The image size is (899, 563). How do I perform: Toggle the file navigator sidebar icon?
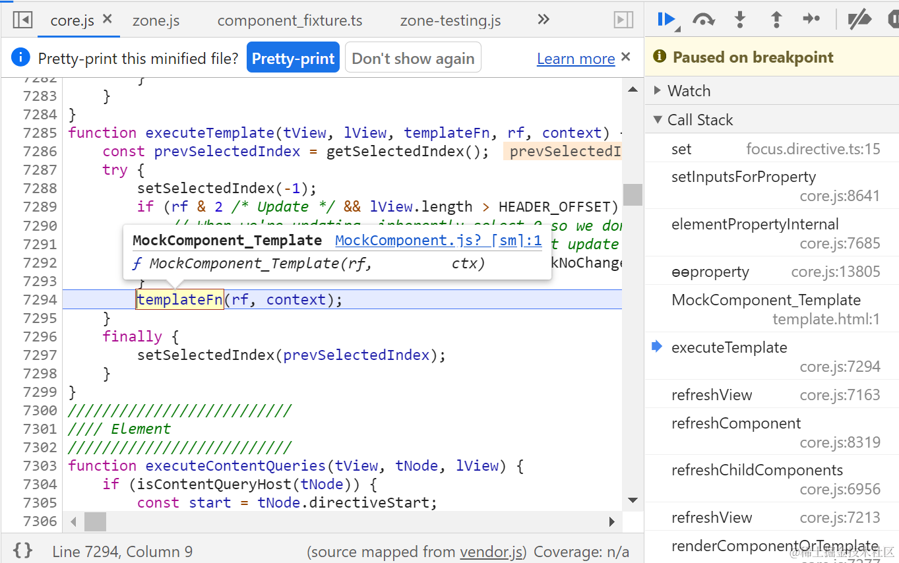click(22, 20)
